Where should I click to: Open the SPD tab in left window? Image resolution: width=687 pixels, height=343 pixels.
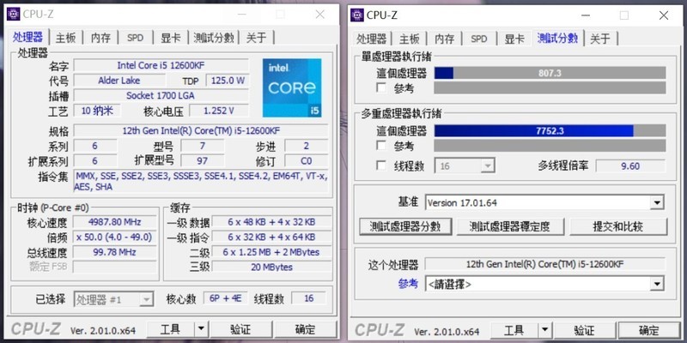[135, 38]
